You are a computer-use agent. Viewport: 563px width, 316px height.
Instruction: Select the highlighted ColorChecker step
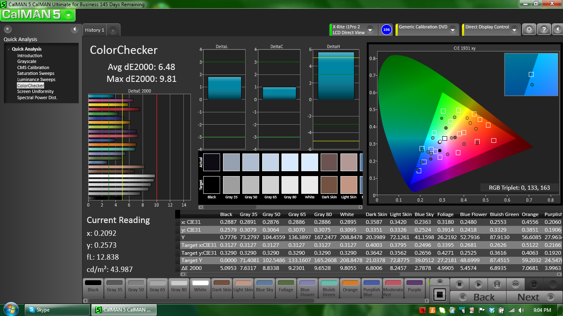pos(30,86)
